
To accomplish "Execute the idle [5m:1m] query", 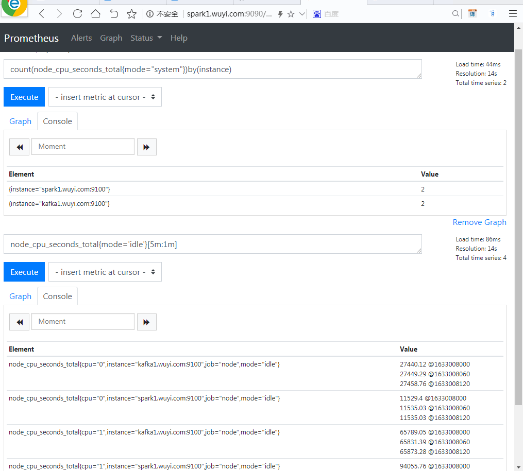I will tap(24, 272).
